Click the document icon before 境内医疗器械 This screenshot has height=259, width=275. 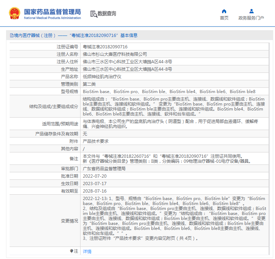(11, 36)
